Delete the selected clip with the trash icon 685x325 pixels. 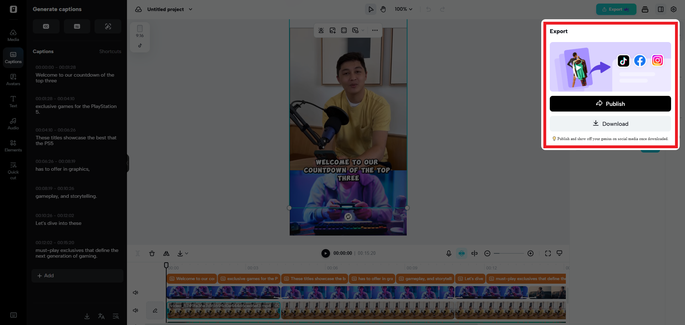click(152, 253)
